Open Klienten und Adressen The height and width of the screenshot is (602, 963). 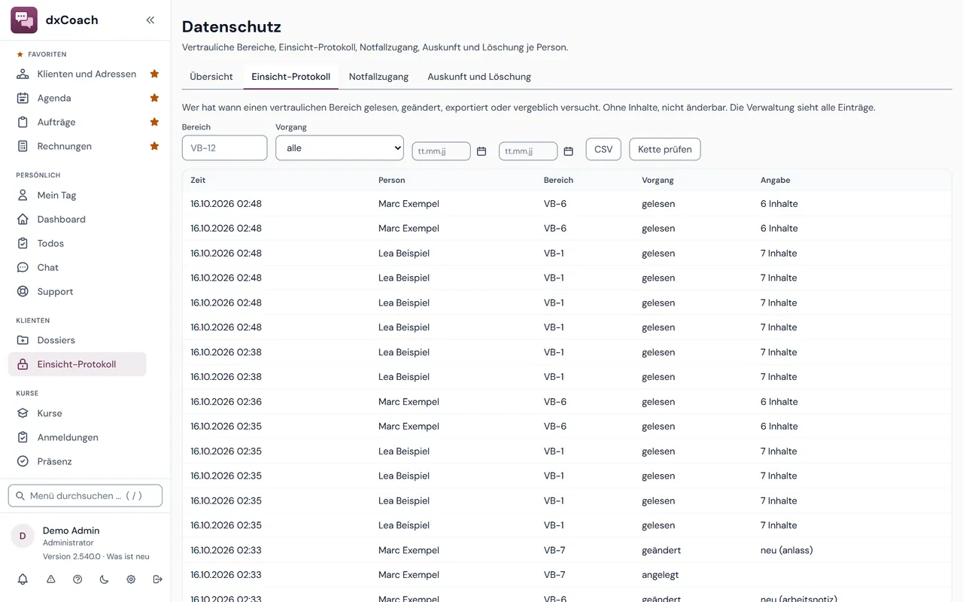pyautogui.click(x=77, y=74)
